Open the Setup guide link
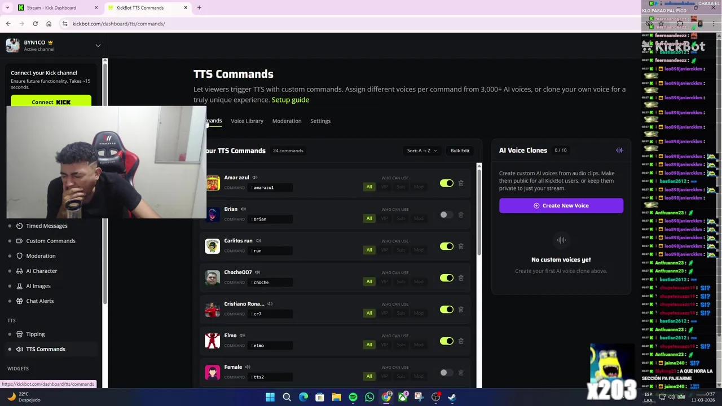 click(290, 100)
